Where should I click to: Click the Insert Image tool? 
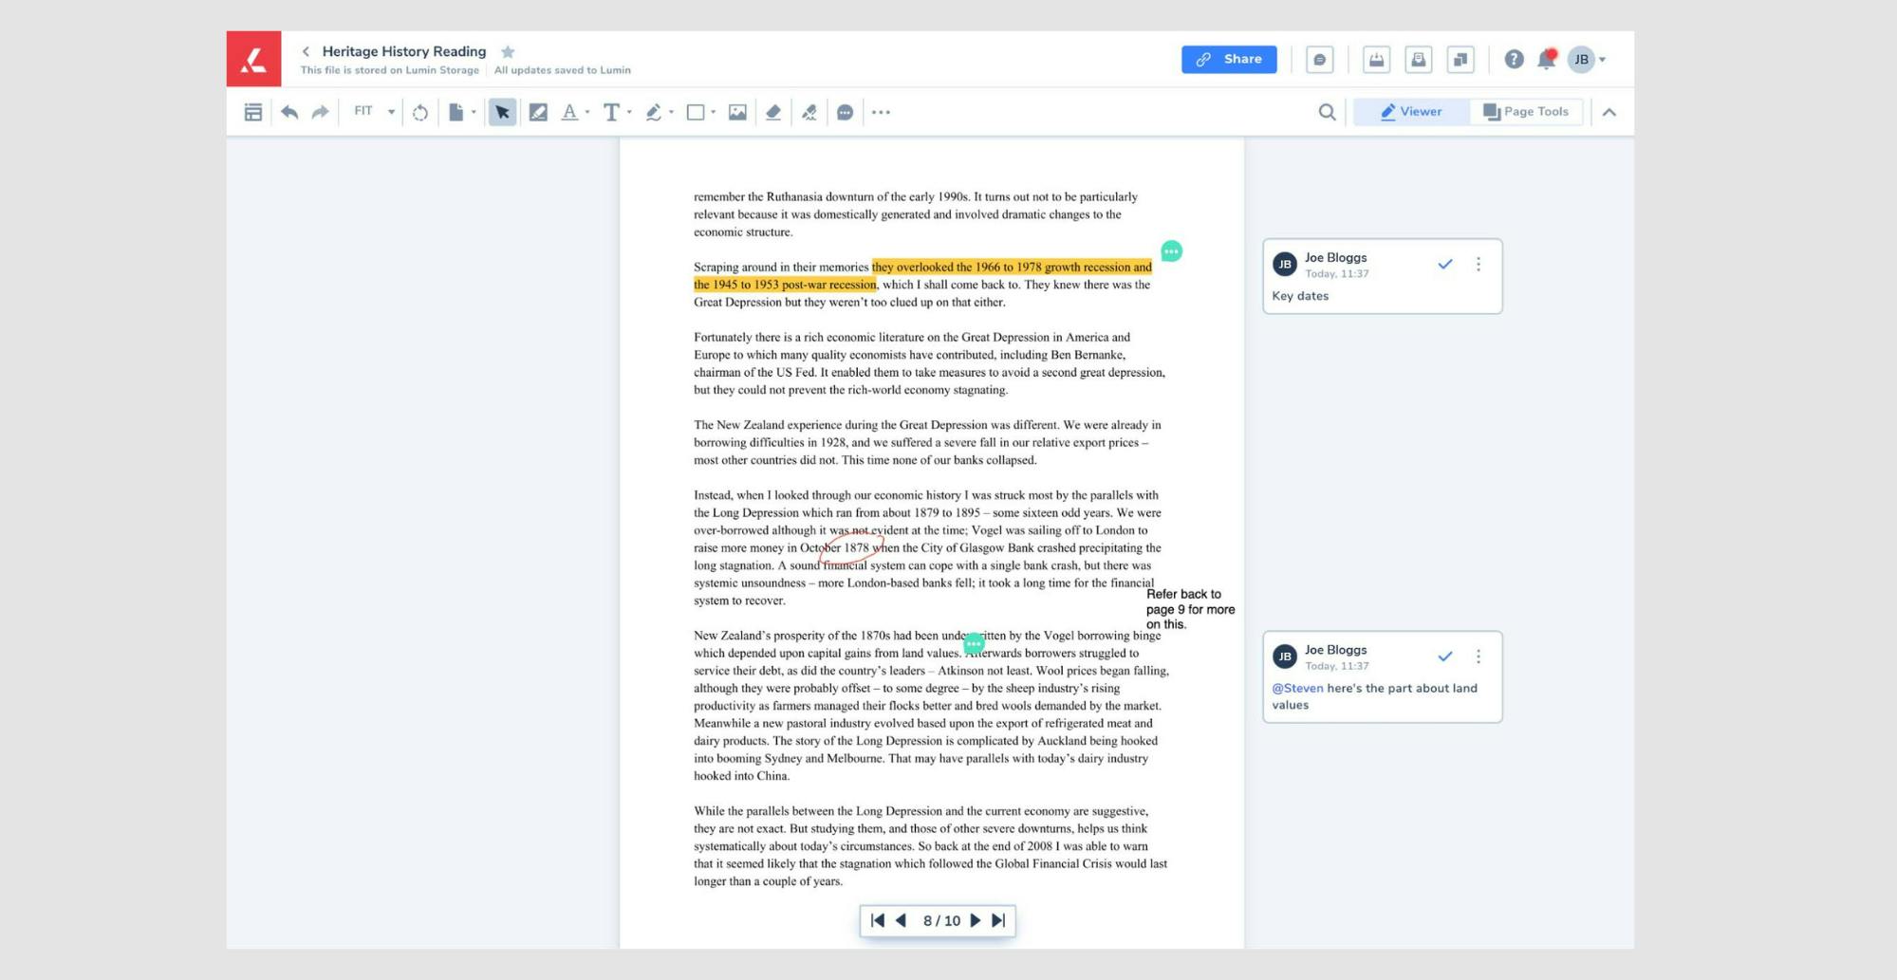[x=737, y=112]
